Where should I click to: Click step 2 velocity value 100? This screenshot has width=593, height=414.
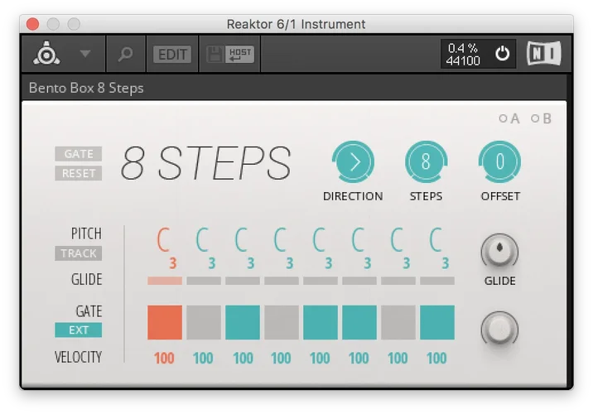point(203,358)
